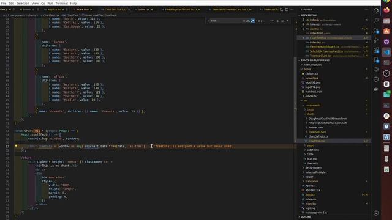Viewport: 392px width, 220px height.
Task: Expand the node_modules folder
Action: [312, 65]
